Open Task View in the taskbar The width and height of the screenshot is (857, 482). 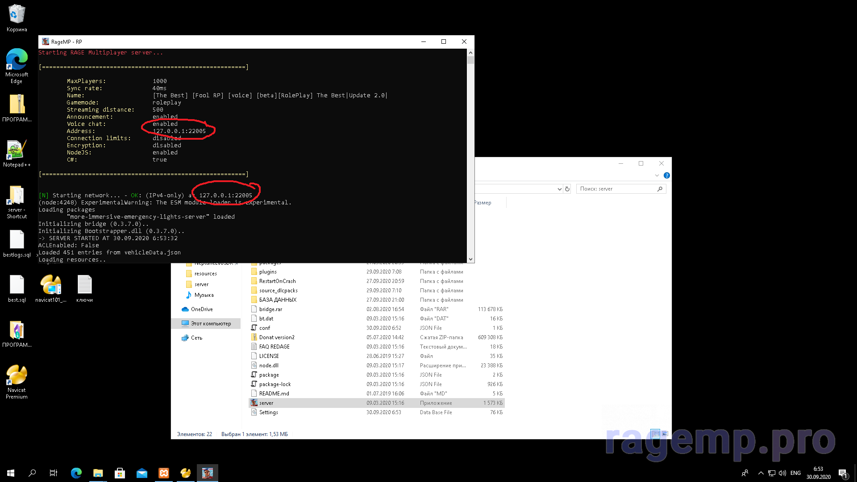pos(54,473)
